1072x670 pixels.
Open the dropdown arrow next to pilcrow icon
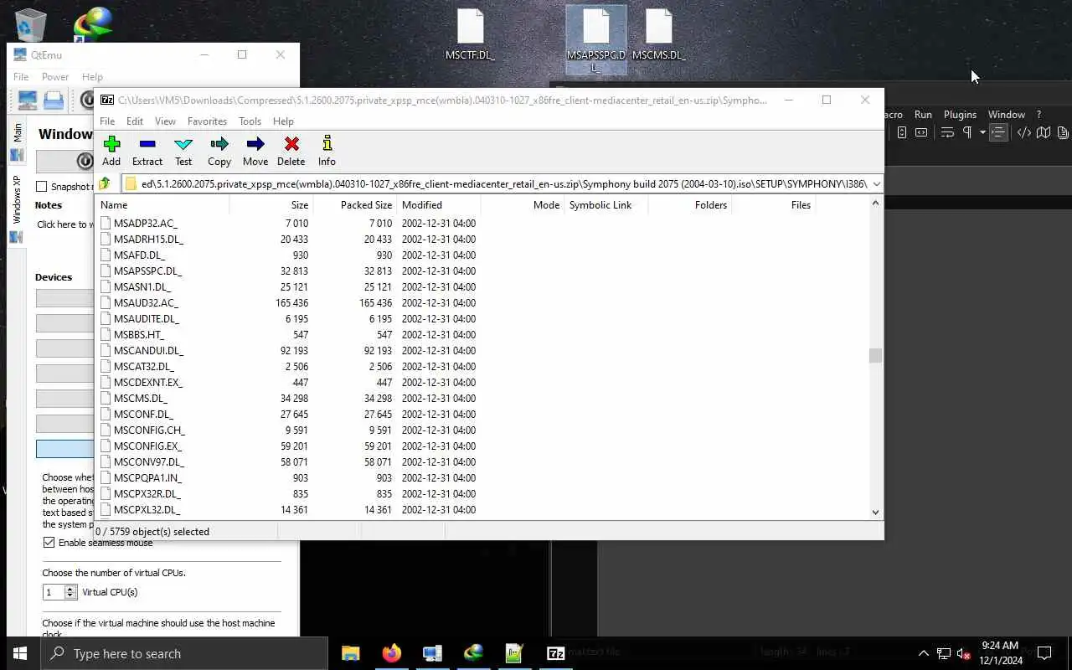click(x=982, y=132)
